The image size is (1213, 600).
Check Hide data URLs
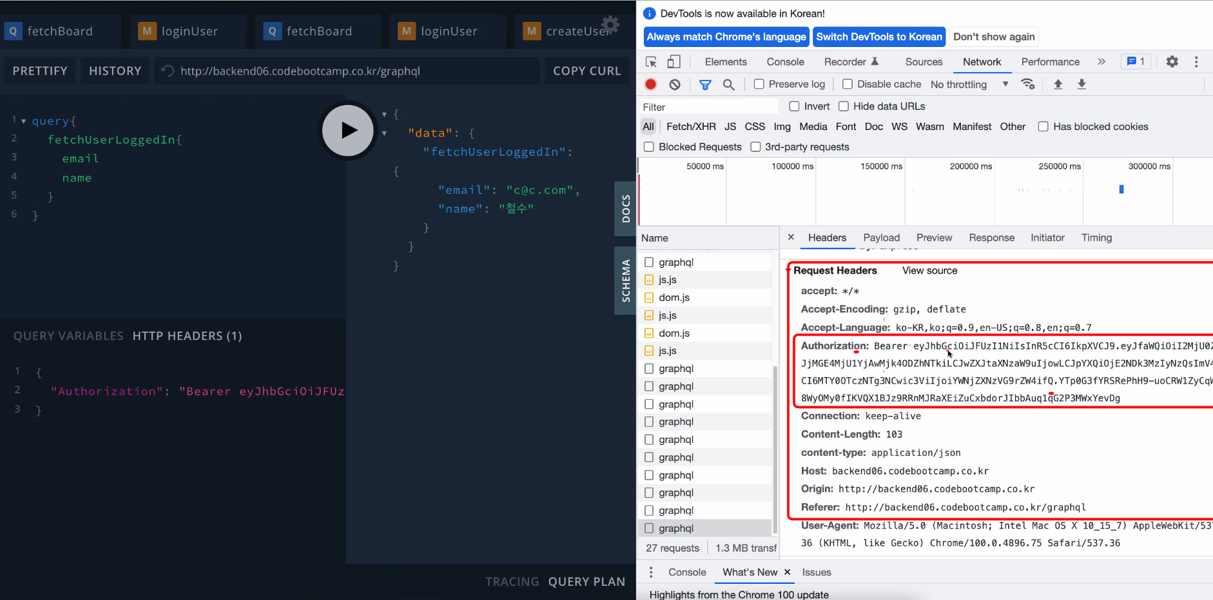click(844, 106)
